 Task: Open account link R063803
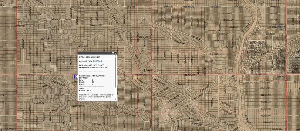click(x=97, y=61)
